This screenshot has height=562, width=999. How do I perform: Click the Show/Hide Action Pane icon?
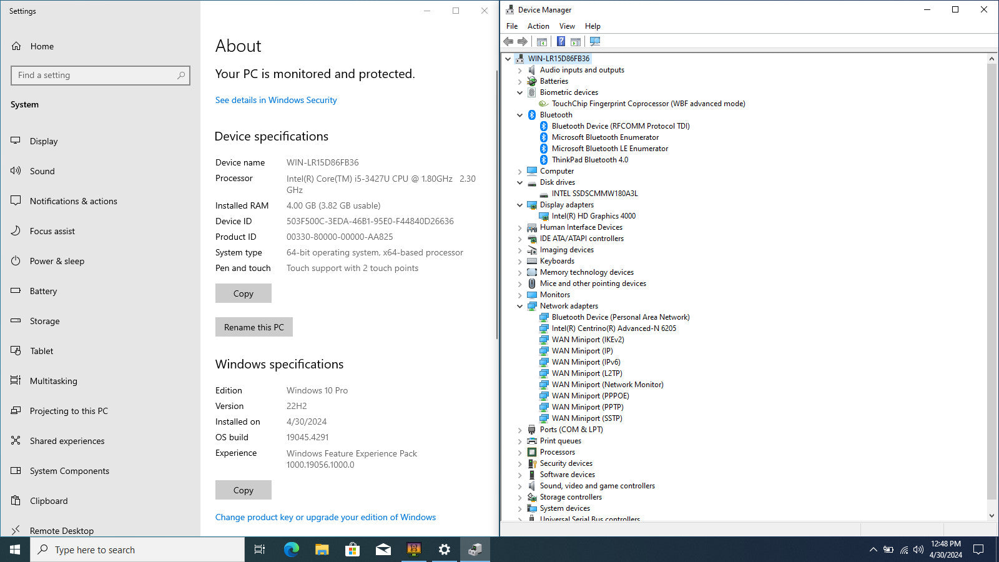tap(576, 42)
